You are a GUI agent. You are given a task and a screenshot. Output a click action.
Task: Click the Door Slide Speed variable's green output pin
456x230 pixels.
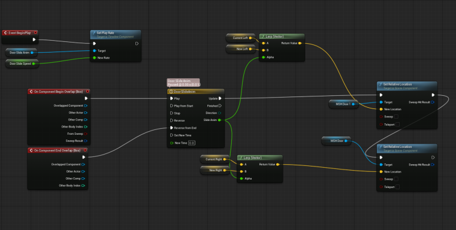tap(34, 63)
